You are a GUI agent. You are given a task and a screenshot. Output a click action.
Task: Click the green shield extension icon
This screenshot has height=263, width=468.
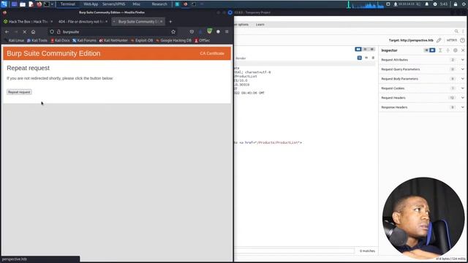[x=210, y=31]
